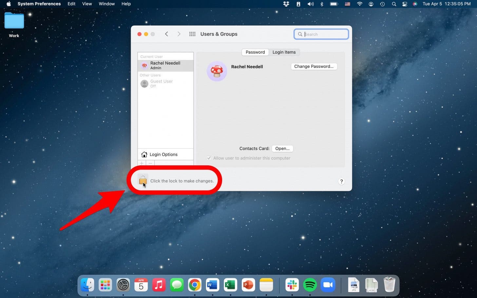Open Time Machine menu bar icon

click(x=382, y=4)
